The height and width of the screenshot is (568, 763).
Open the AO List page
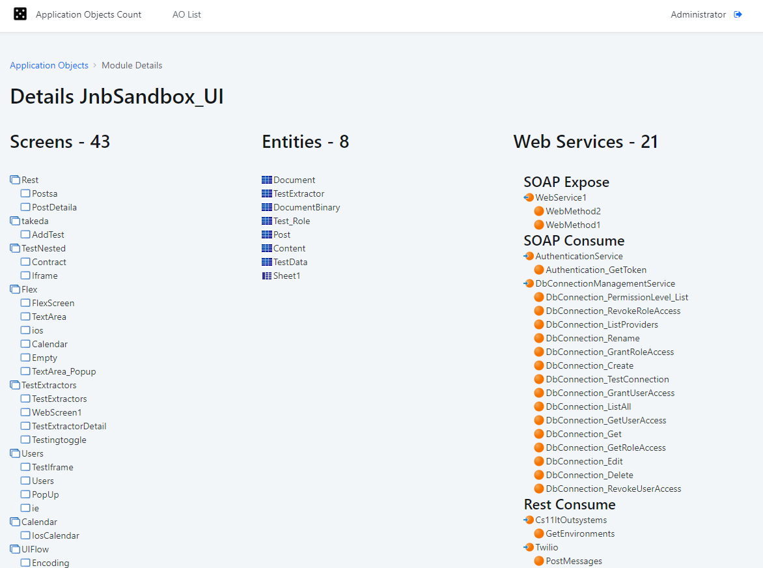pos(186,14)
